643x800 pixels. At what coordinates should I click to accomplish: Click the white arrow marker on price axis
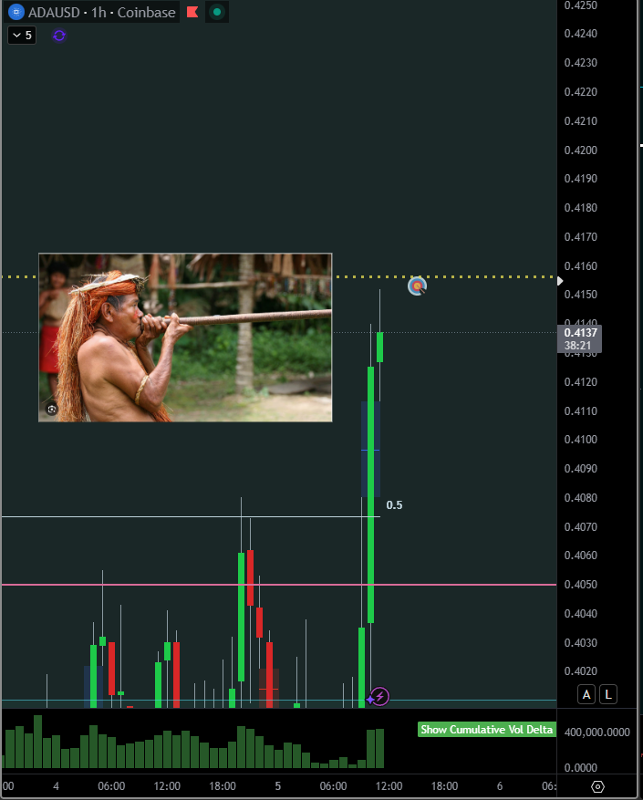click(560, 281)
